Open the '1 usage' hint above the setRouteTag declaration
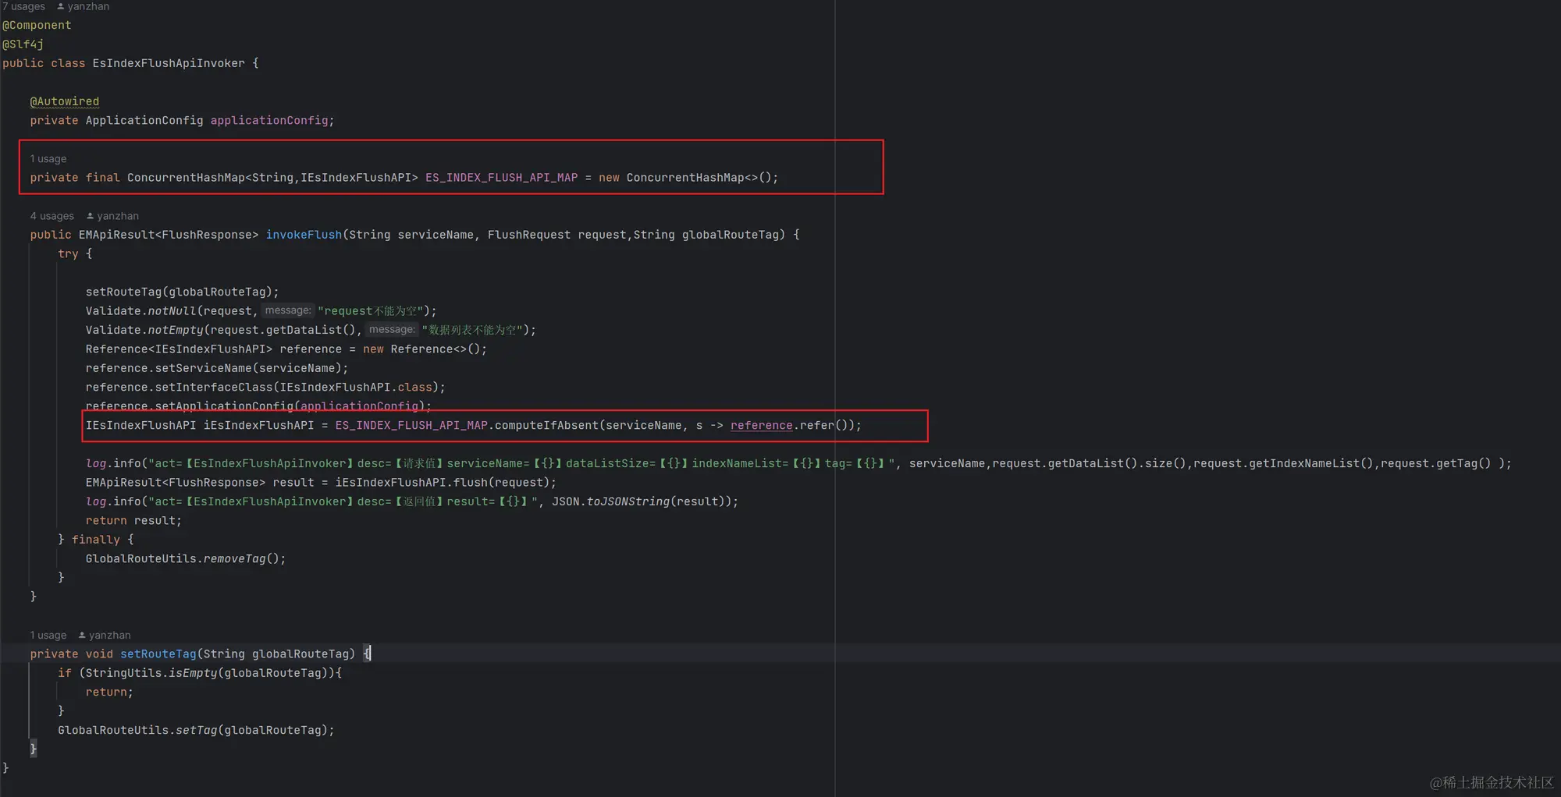This screenshot has width=1561, height=797. point(48,635)
